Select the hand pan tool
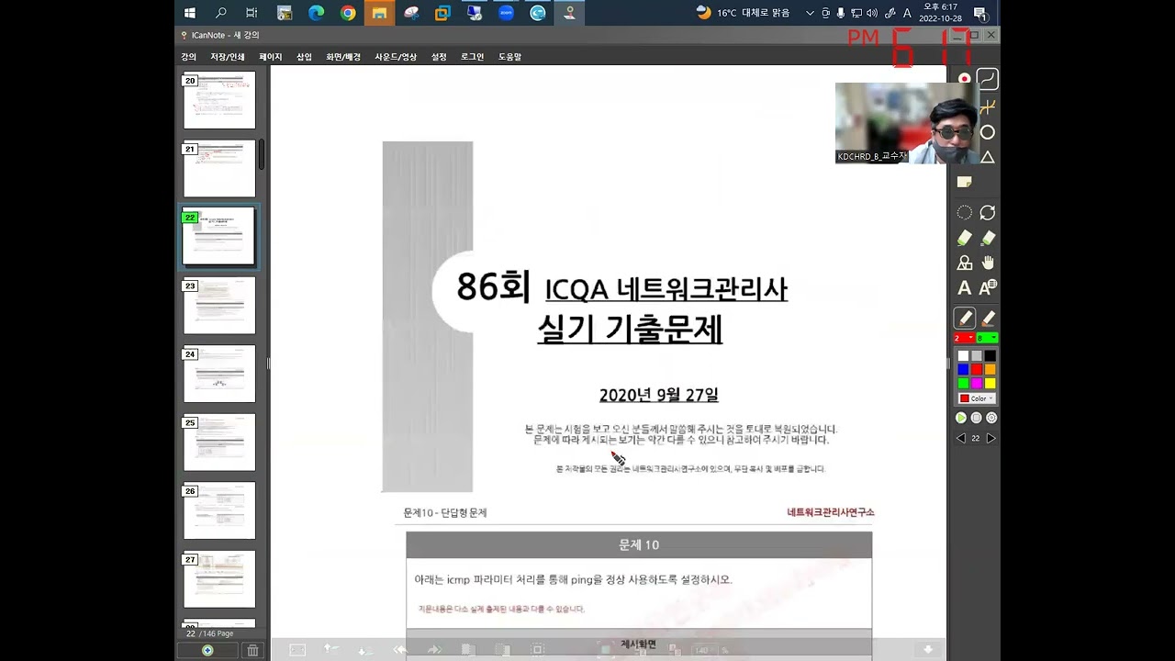 point(988,263)
